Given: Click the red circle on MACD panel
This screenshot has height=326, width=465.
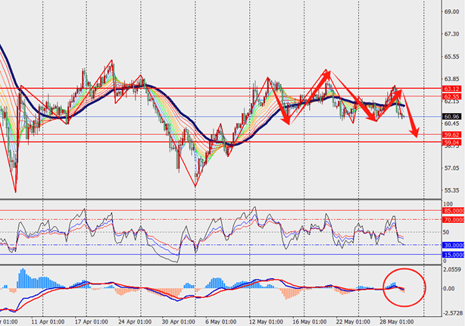Looking at the screenshot, I should point(404,287).
